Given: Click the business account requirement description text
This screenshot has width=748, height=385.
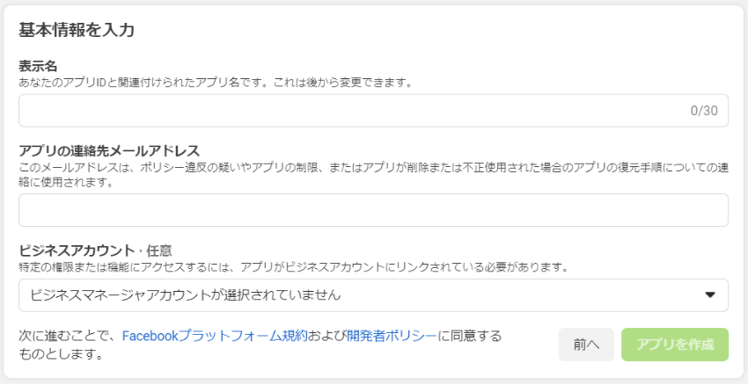Looking at the screenshot, I should click(x=295, y=267).
